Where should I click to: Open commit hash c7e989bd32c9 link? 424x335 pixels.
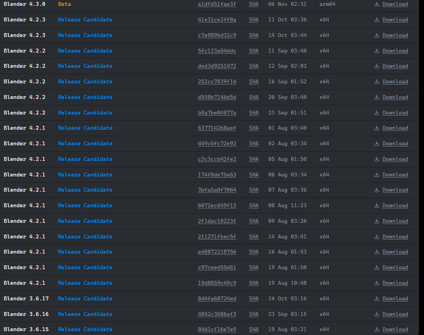point(217,35)
